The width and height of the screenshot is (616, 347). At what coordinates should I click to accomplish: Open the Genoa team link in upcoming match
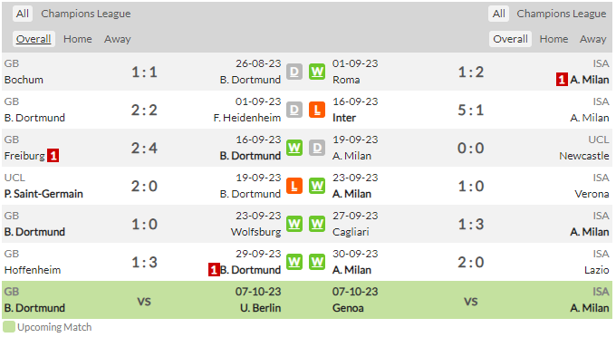348,308
